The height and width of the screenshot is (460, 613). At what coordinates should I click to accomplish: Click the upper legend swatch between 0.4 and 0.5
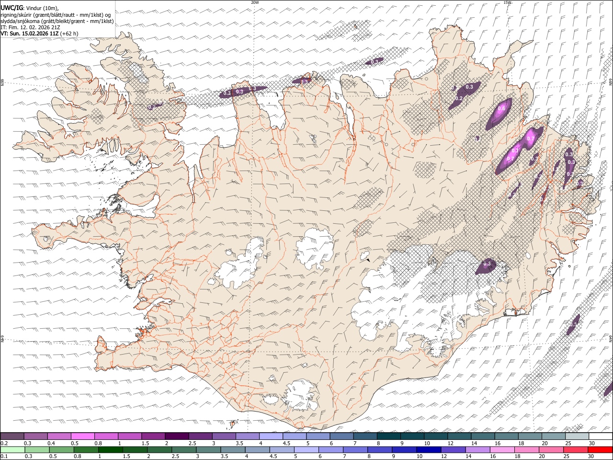tap(59, 437)
